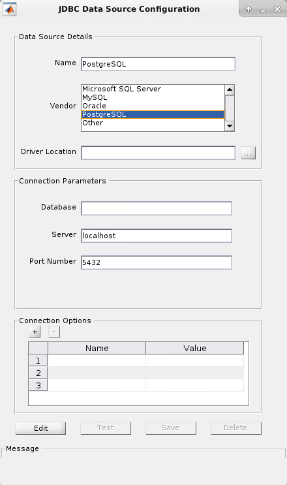Viewport: 287px width, 485px height.
Task: Click the Name cell of row 1
Action: click(97, 361)
